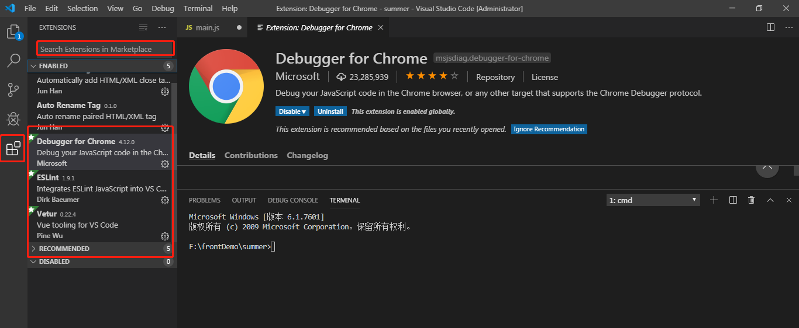This screenshot has width=799, height=328.
Task: Add a new terminal with plus icon
Action: pyautogui.click(x=714, y=200)
